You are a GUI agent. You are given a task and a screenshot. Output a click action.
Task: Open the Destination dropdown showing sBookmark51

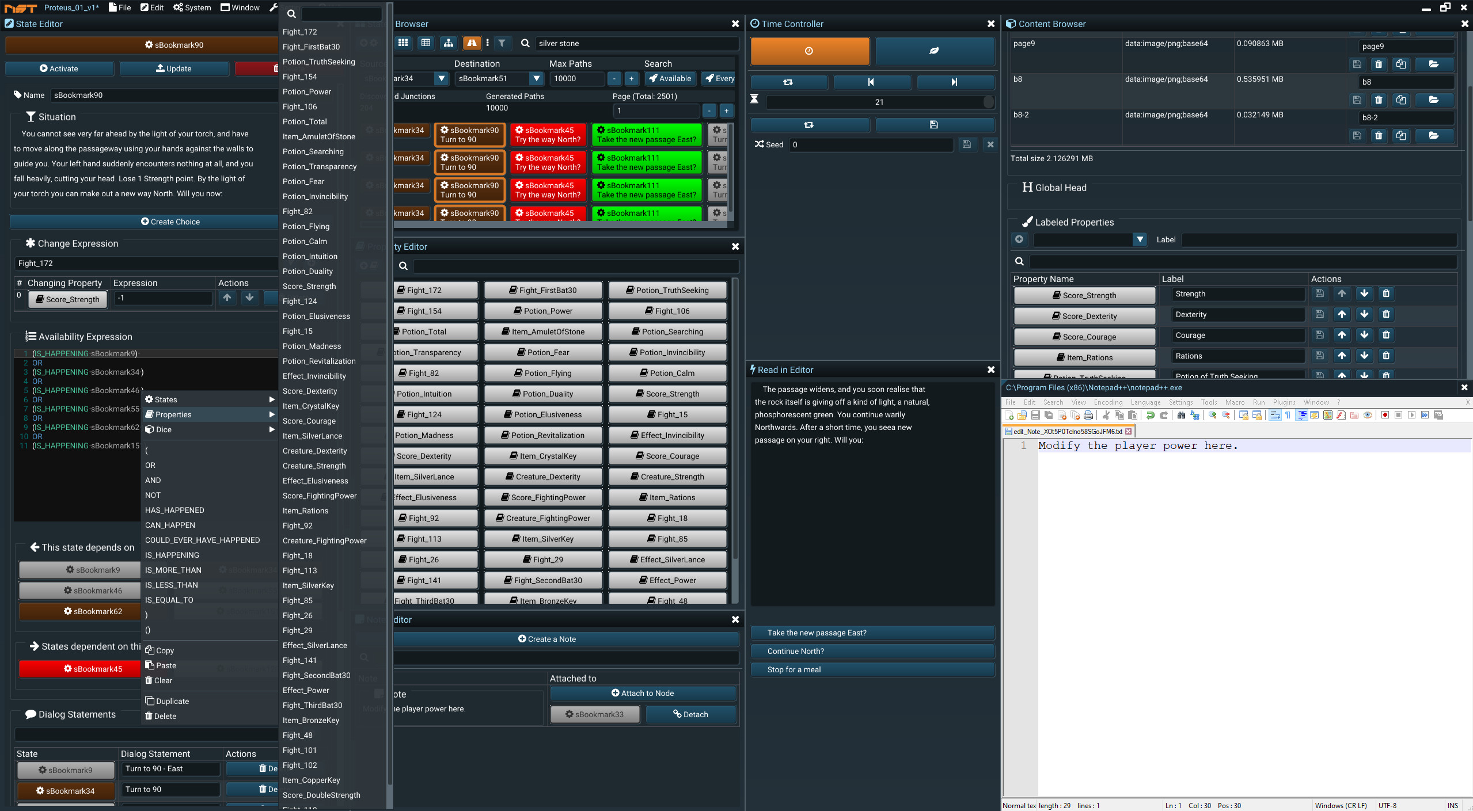pyautogui.click(x=536, y=78)
